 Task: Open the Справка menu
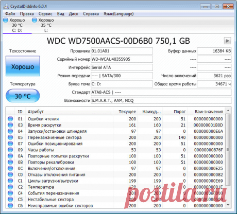(91, 14)
